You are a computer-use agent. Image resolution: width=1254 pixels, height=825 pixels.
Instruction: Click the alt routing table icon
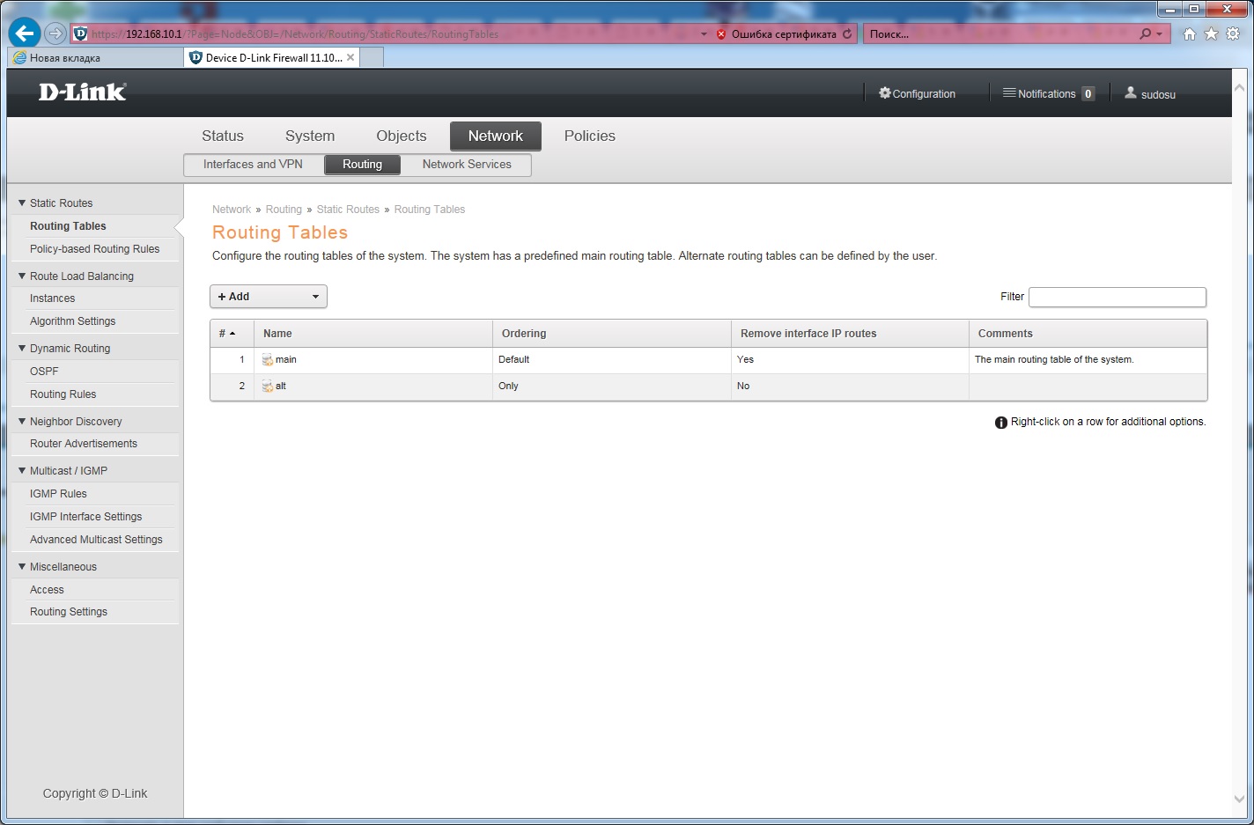coord(268,387)
